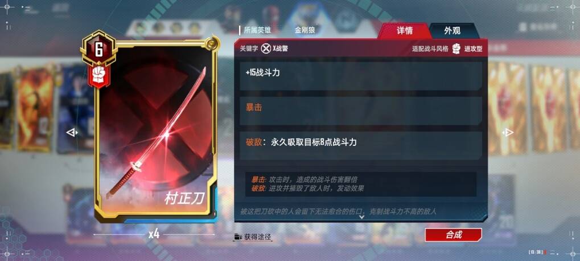Open the 外观 tab
The height and width of the screenshot is (261, 580).
(452, 31)
